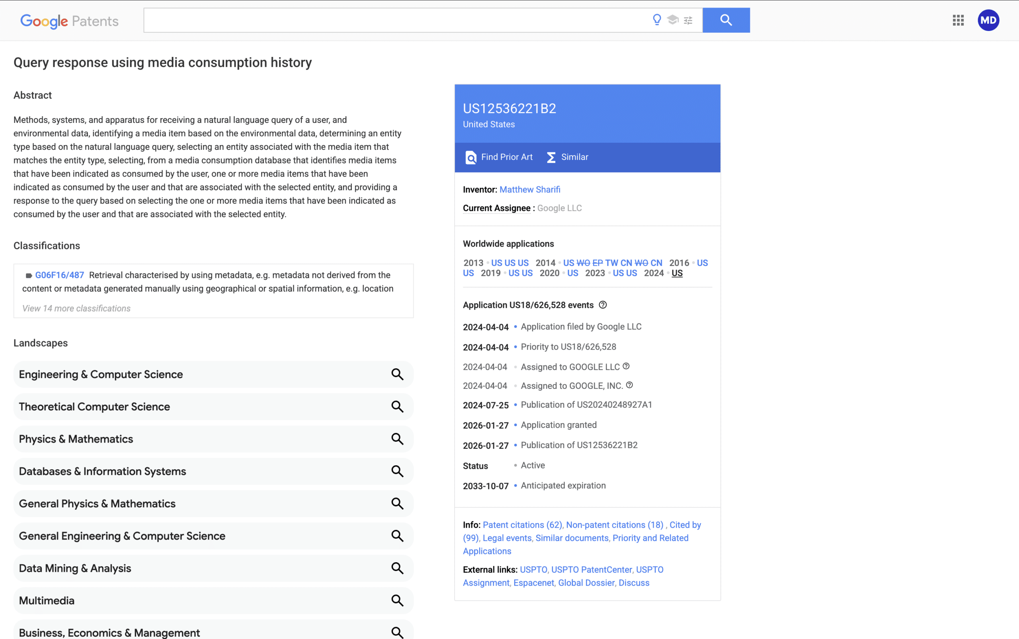Open the MD profile avatar

pyautogui.click(x=988, y=20)
